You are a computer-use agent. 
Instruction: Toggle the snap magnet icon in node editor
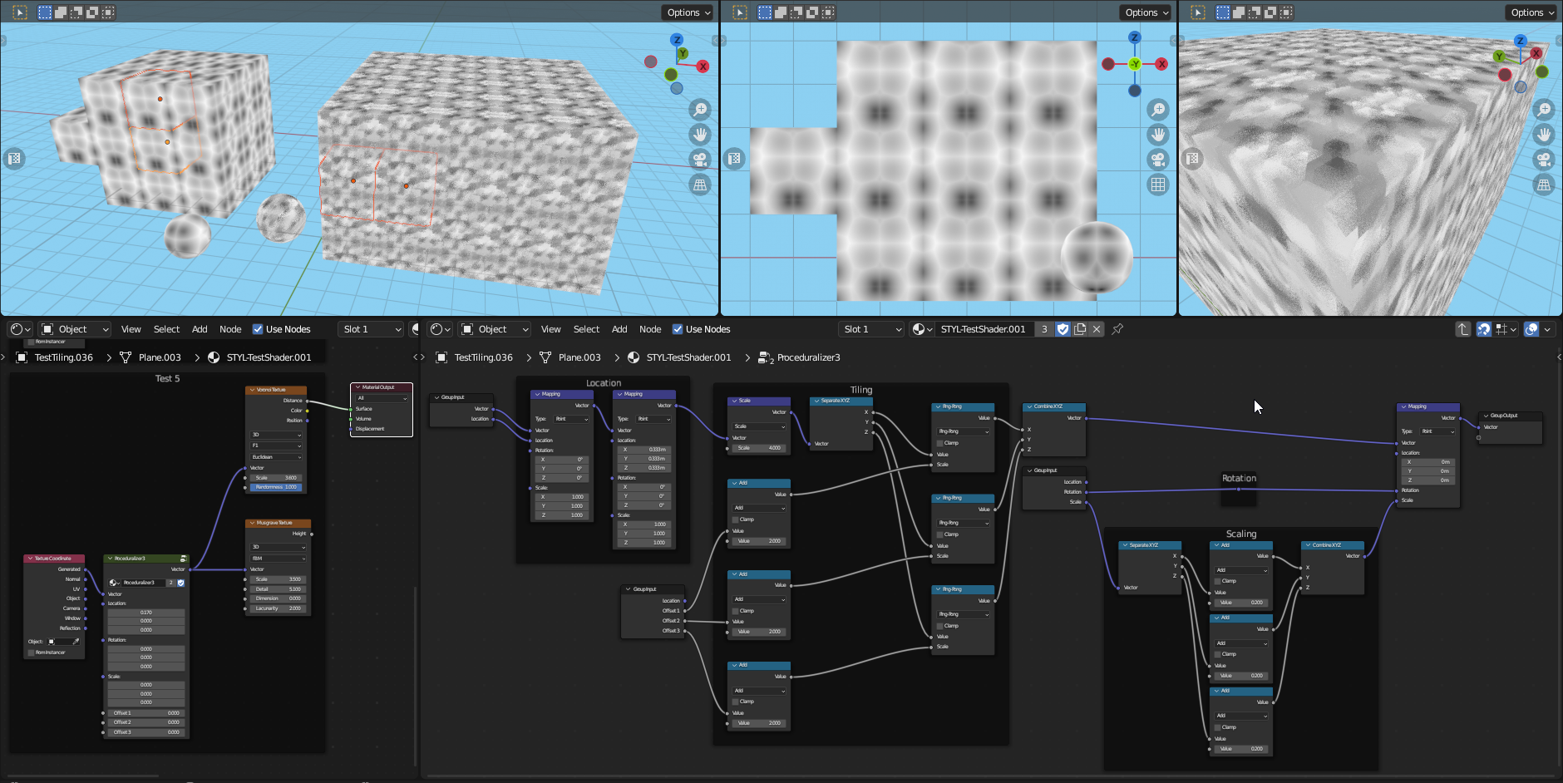(x=1483, y=329)
